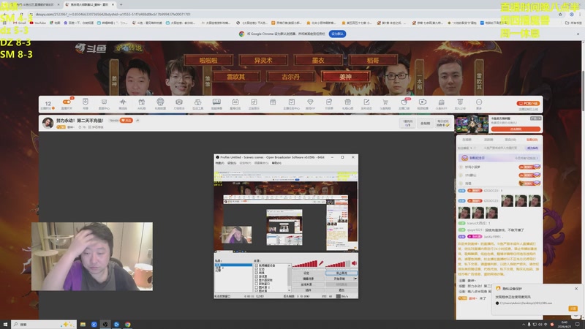Switch to the 在线榜 tab in chat panel
Image resolution: width=585 pixels, height=329 pixels.
click(x=467, y=140)
